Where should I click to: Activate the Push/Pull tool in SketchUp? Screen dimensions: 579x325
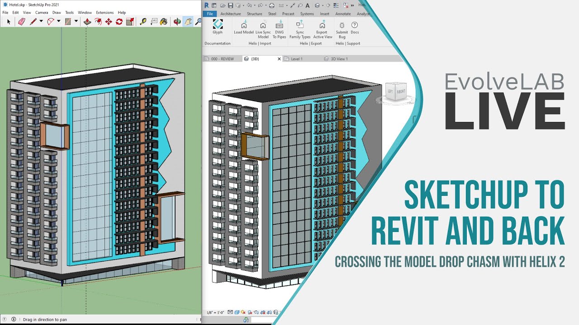pyautogui.click(x=87, y=21)
